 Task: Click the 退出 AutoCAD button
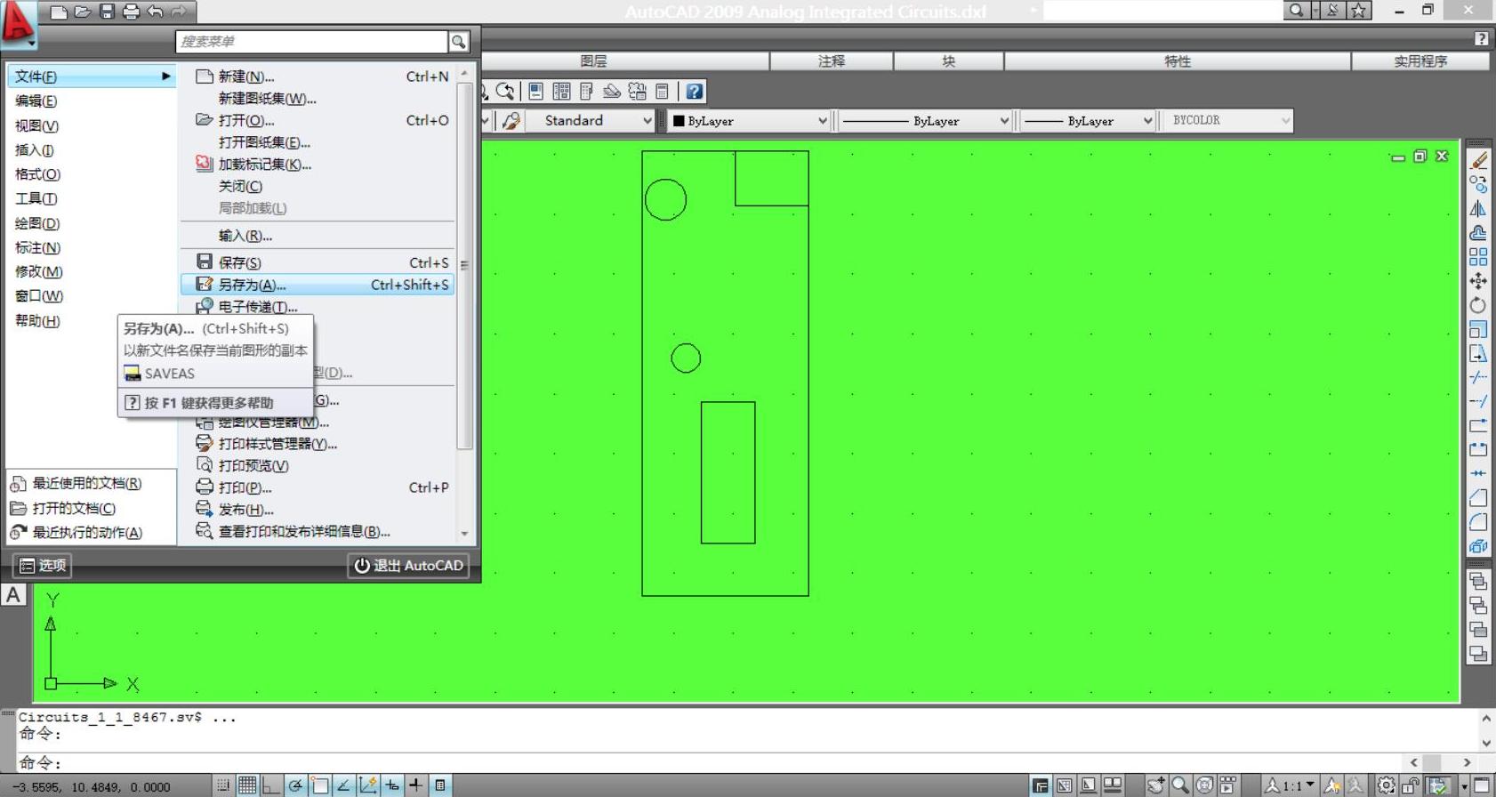tap(409, 565)
